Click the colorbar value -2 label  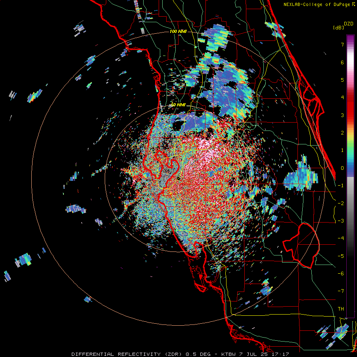coord(341,203)
